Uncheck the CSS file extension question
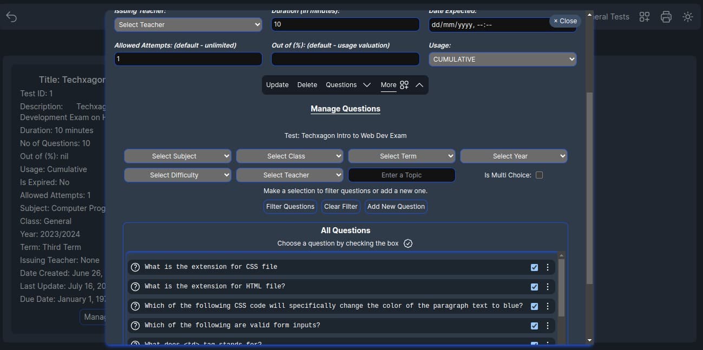 (x=535, y=267)
